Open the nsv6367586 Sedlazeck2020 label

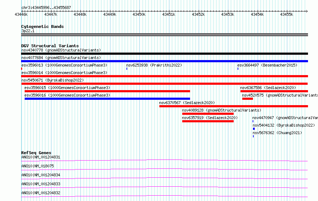pyautogui.click(x=268, y=88)
